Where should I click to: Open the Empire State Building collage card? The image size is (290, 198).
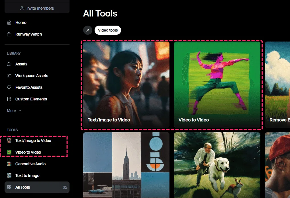[126, 165]
